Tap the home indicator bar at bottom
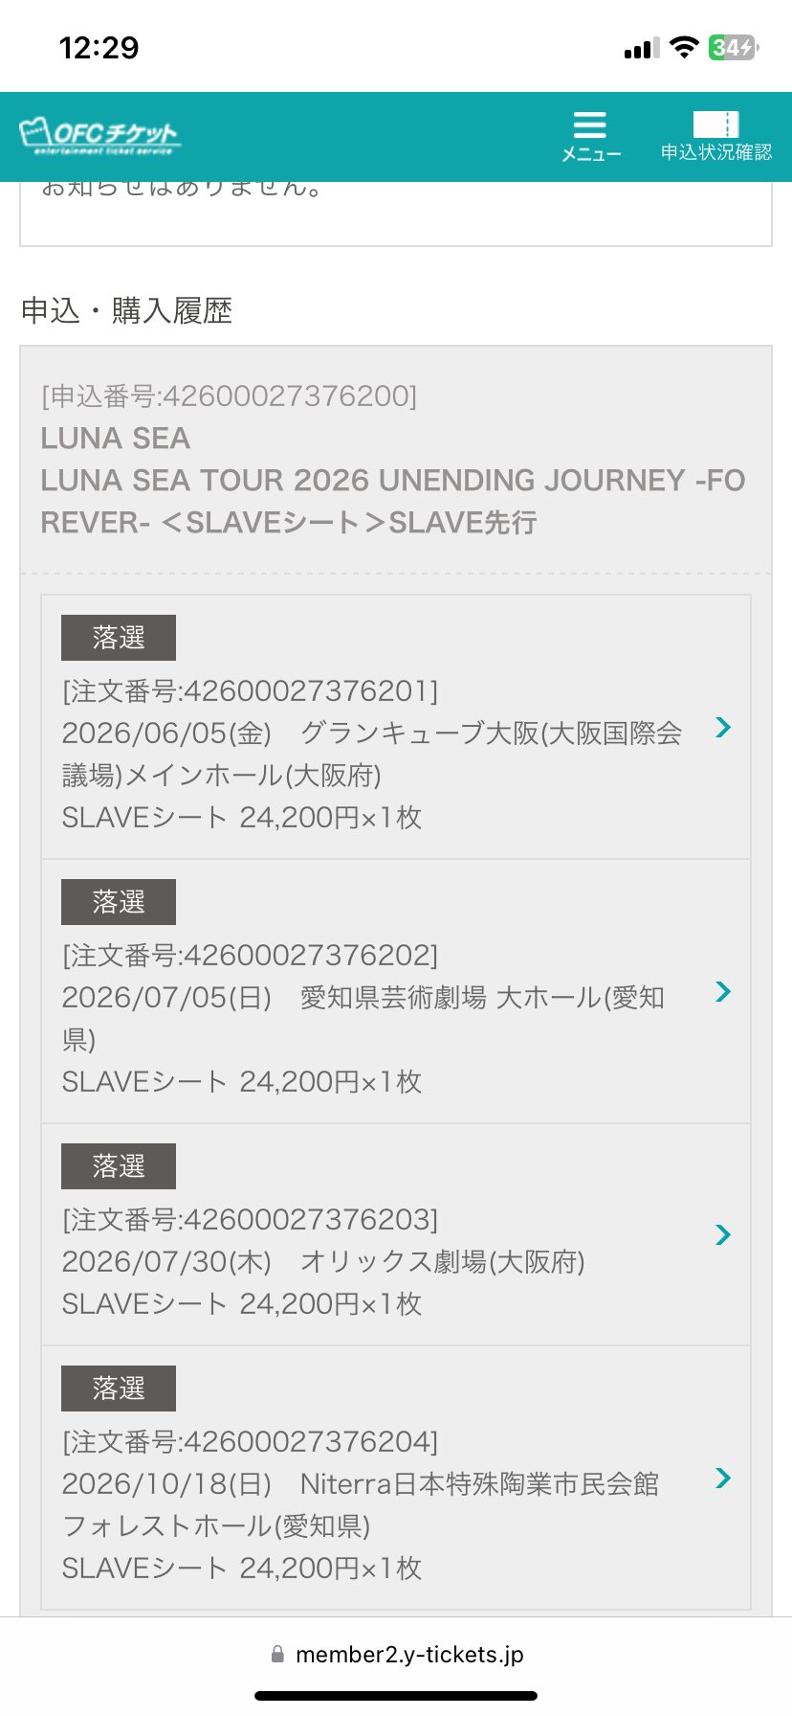The width and height of the screenshot is (792, 1716). click(x=396, y=1696)
